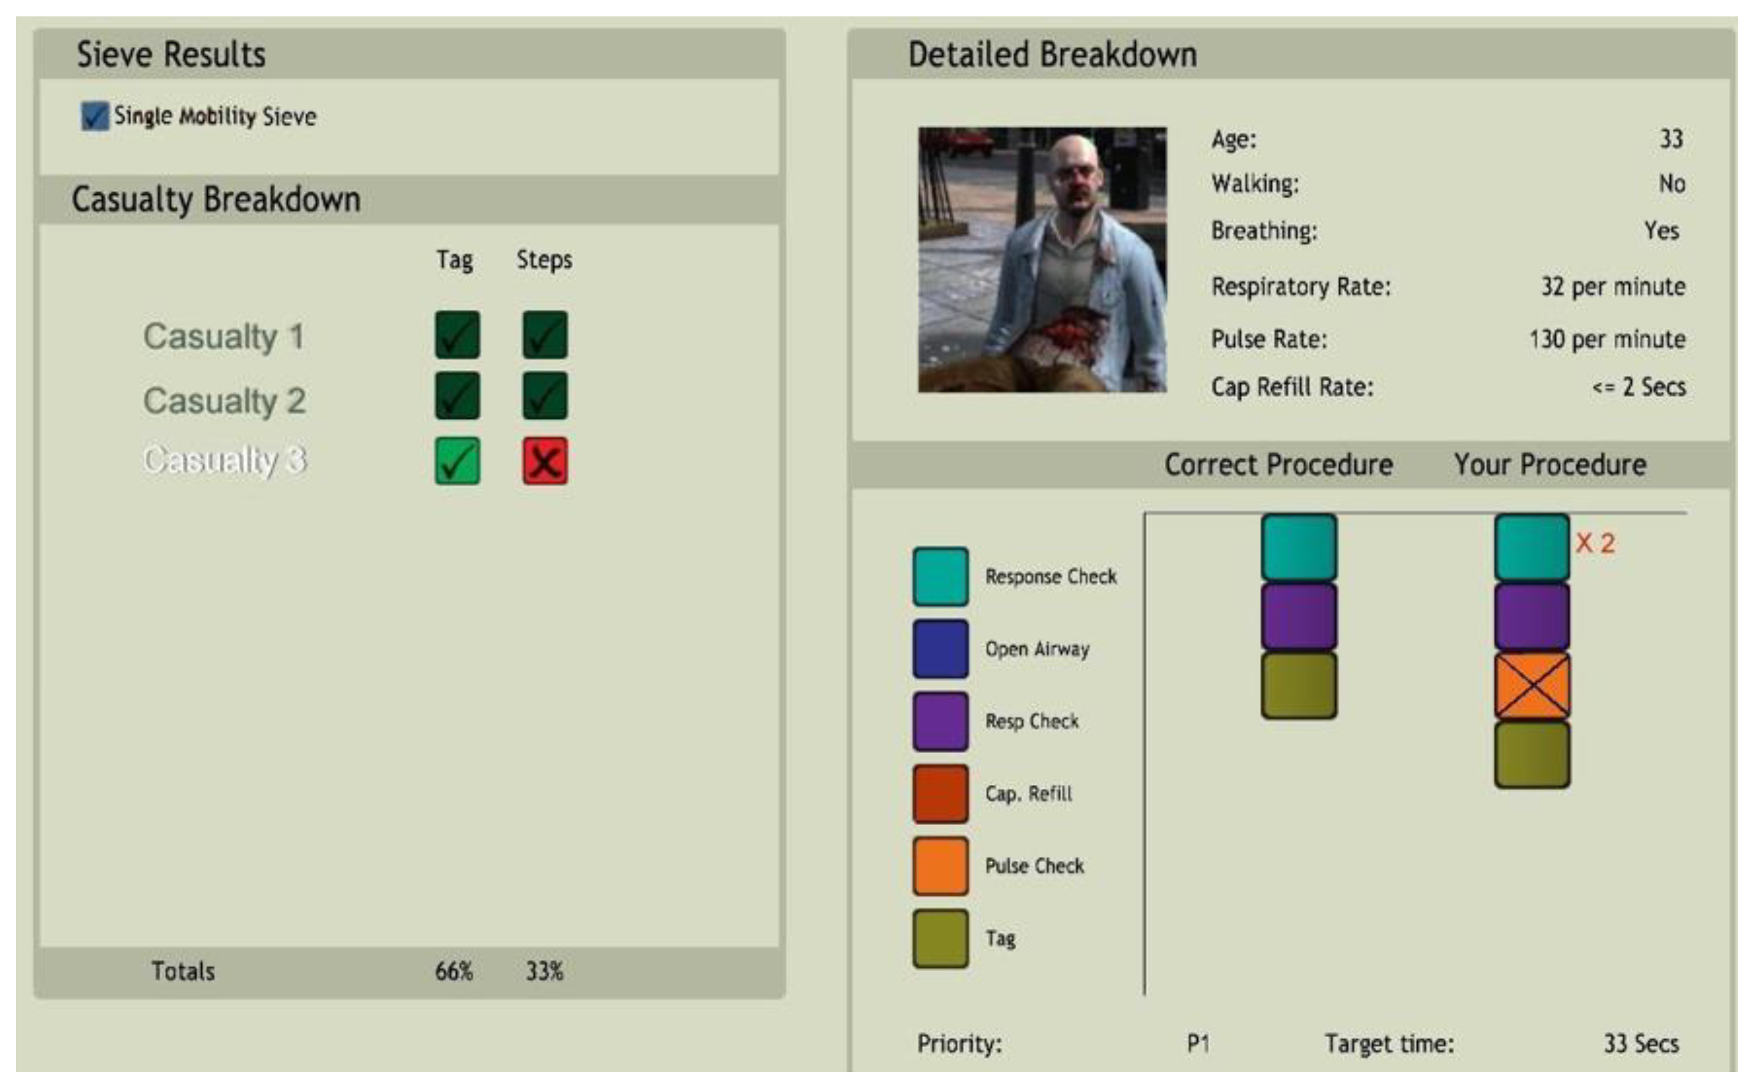Select Casualty 2 in the breakdown list
This screenshot has height=1085, width=1753.
(224, 401)
